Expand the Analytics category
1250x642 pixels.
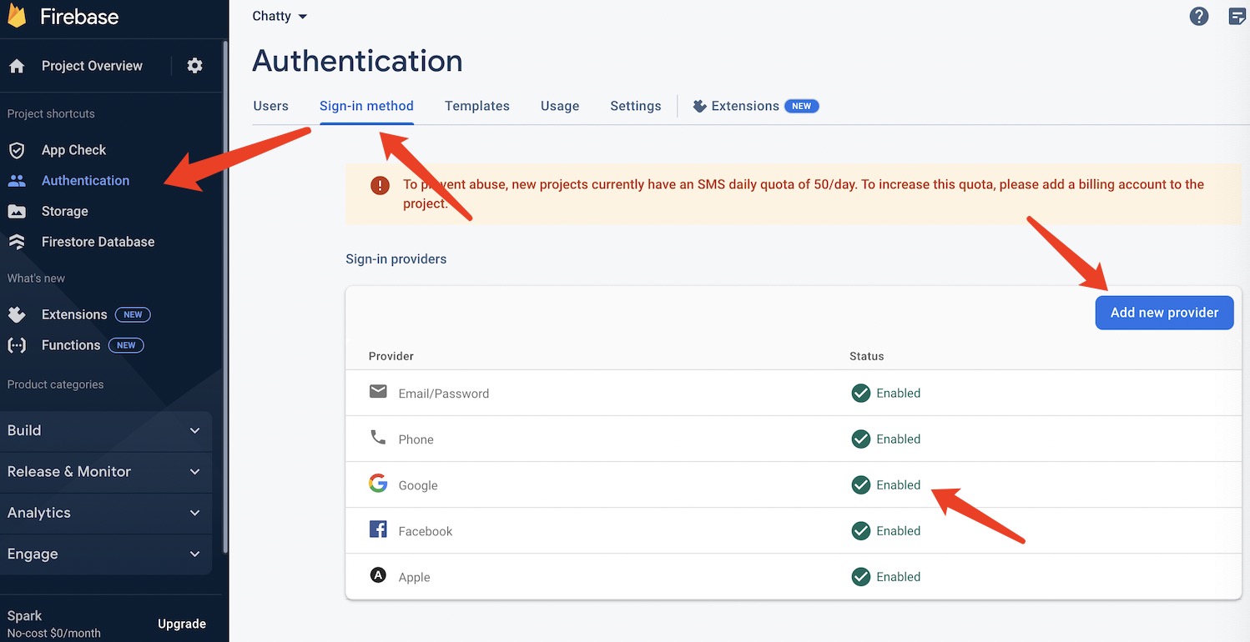point(105,513)
